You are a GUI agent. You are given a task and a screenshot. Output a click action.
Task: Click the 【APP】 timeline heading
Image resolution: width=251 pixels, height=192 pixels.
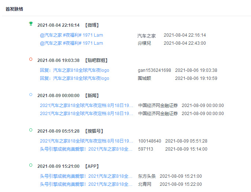(92, 166)
